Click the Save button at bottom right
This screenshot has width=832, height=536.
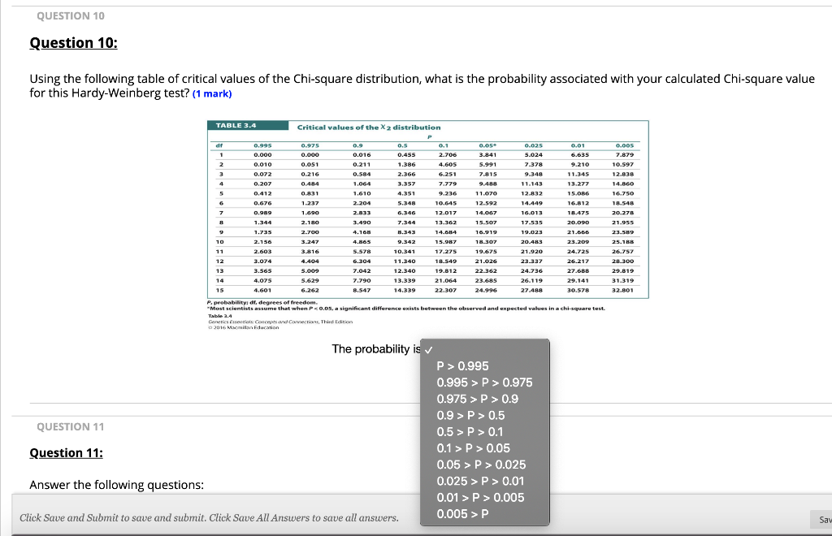point(822,518)
